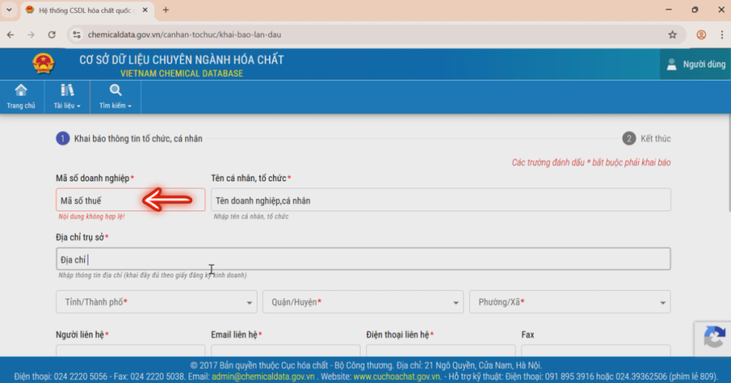Click the Người dùng user button
This screenshot has height=383, width=731.
click(x=695, y=64)
